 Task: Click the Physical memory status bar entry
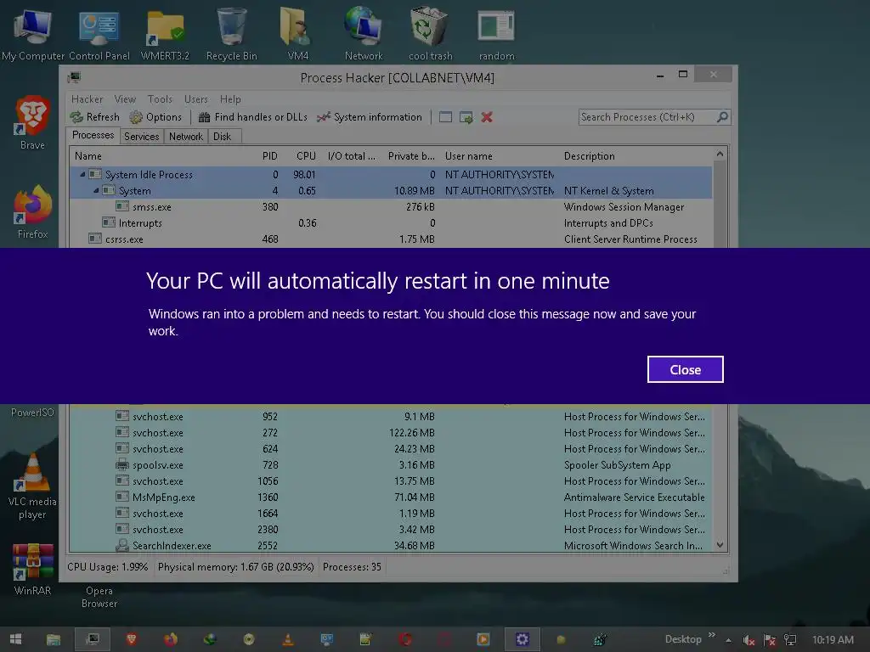coord(236,567)
